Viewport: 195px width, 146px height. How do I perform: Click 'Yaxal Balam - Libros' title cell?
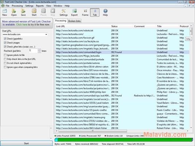(168, 103)
